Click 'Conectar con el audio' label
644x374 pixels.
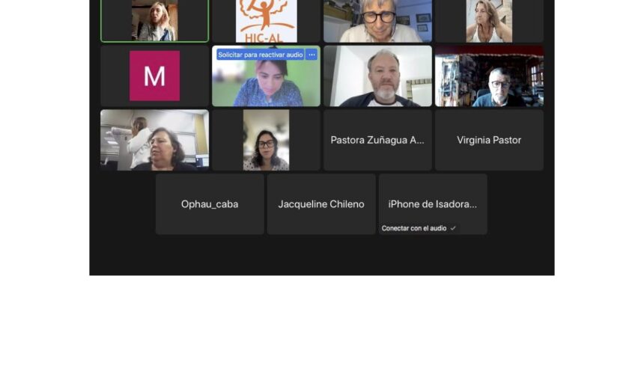click(414, 228)
